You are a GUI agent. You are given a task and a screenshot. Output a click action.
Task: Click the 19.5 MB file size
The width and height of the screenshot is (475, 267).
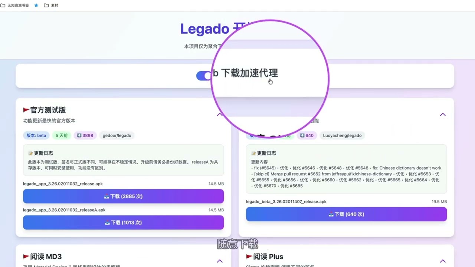click(439, 202)
